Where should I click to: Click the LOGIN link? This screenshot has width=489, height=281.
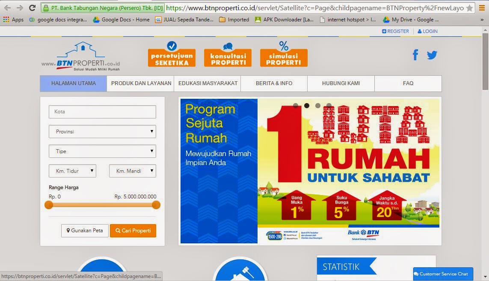coord(427,31)
